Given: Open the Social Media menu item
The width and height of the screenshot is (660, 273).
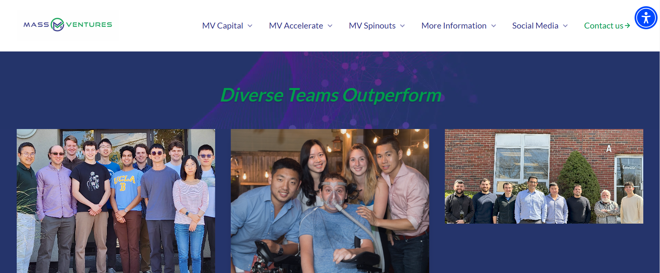Looking at the screenshot, I should (x=535, y=26).
